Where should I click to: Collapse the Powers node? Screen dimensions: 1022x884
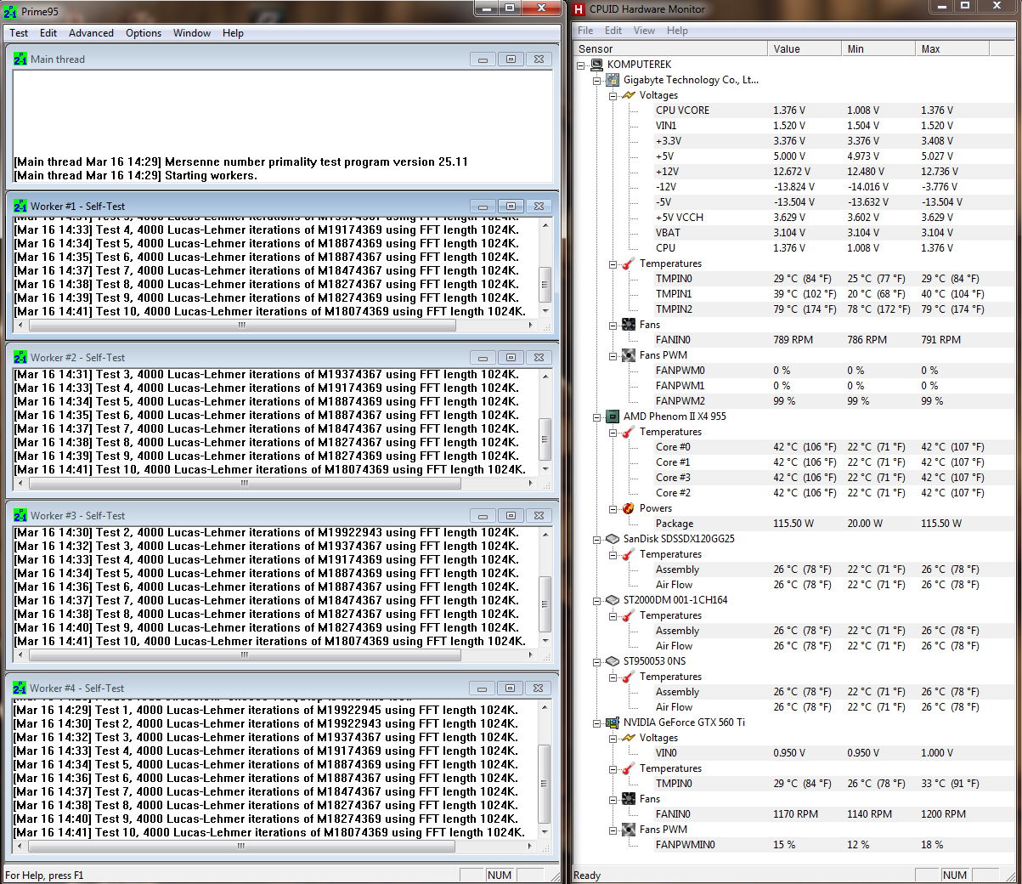(613, 509)
